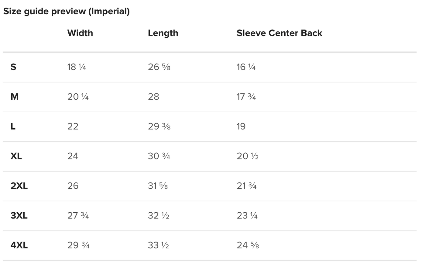
Task: Select the S size row label
Action: pyautogui.click(x=13, y=67)
